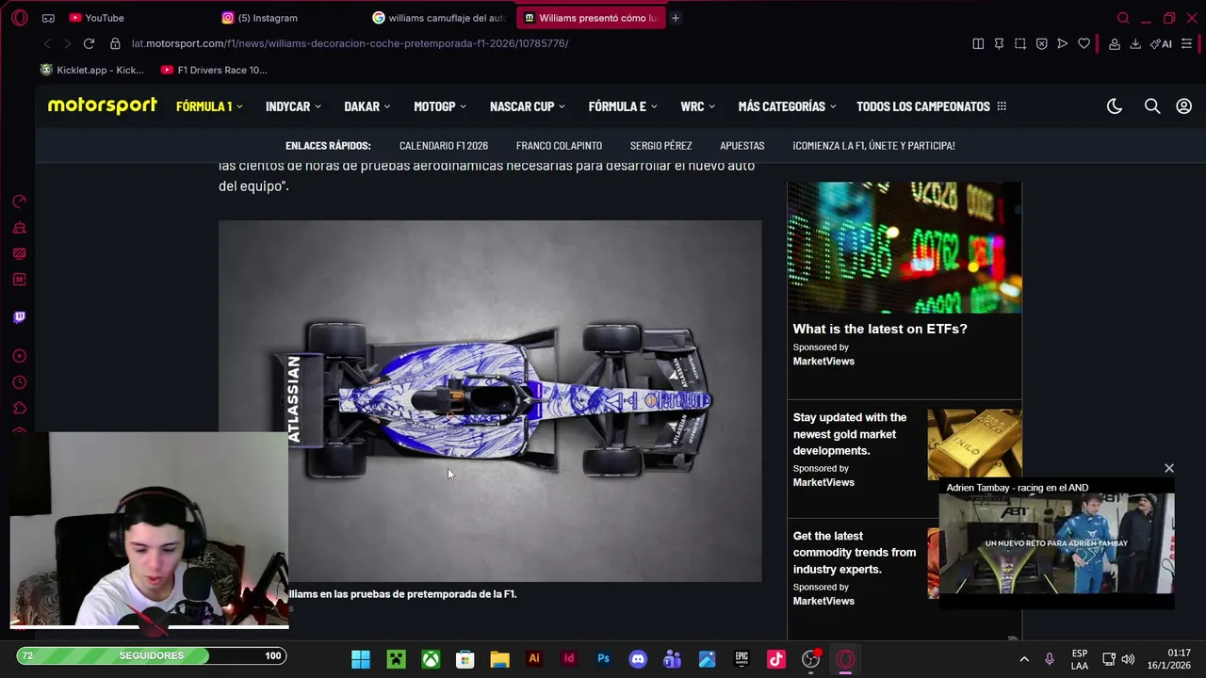
Task: Search tabs with the magnifier icon
Action: 1123,18
